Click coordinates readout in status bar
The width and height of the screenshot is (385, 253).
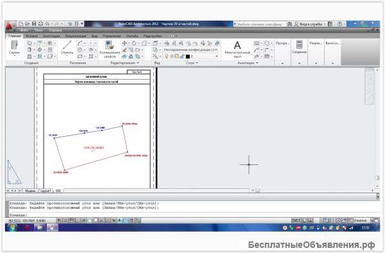point(27,221)
